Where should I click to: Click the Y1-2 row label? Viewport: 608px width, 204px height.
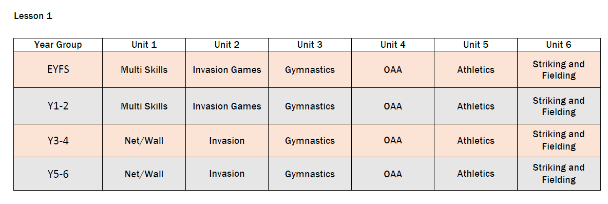tap(58, 106)
